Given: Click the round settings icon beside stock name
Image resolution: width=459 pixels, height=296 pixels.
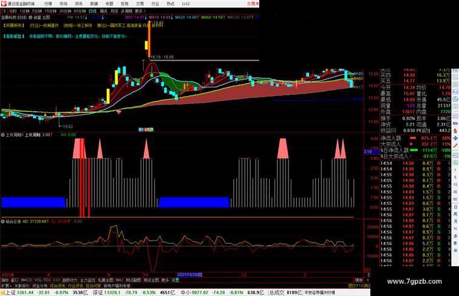Looking at the screenshot, I should click(x=30, y=18).
